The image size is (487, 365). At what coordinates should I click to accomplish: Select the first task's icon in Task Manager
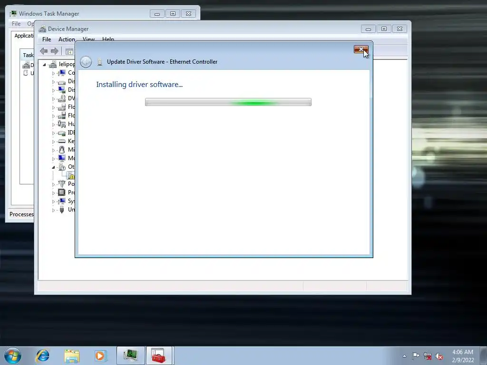tap(26, 65)
